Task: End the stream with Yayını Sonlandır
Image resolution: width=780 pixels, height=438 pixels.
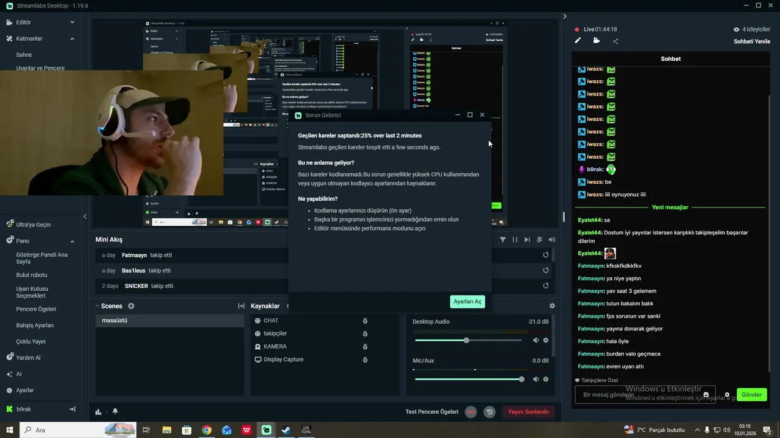Action: click(529, 412)
